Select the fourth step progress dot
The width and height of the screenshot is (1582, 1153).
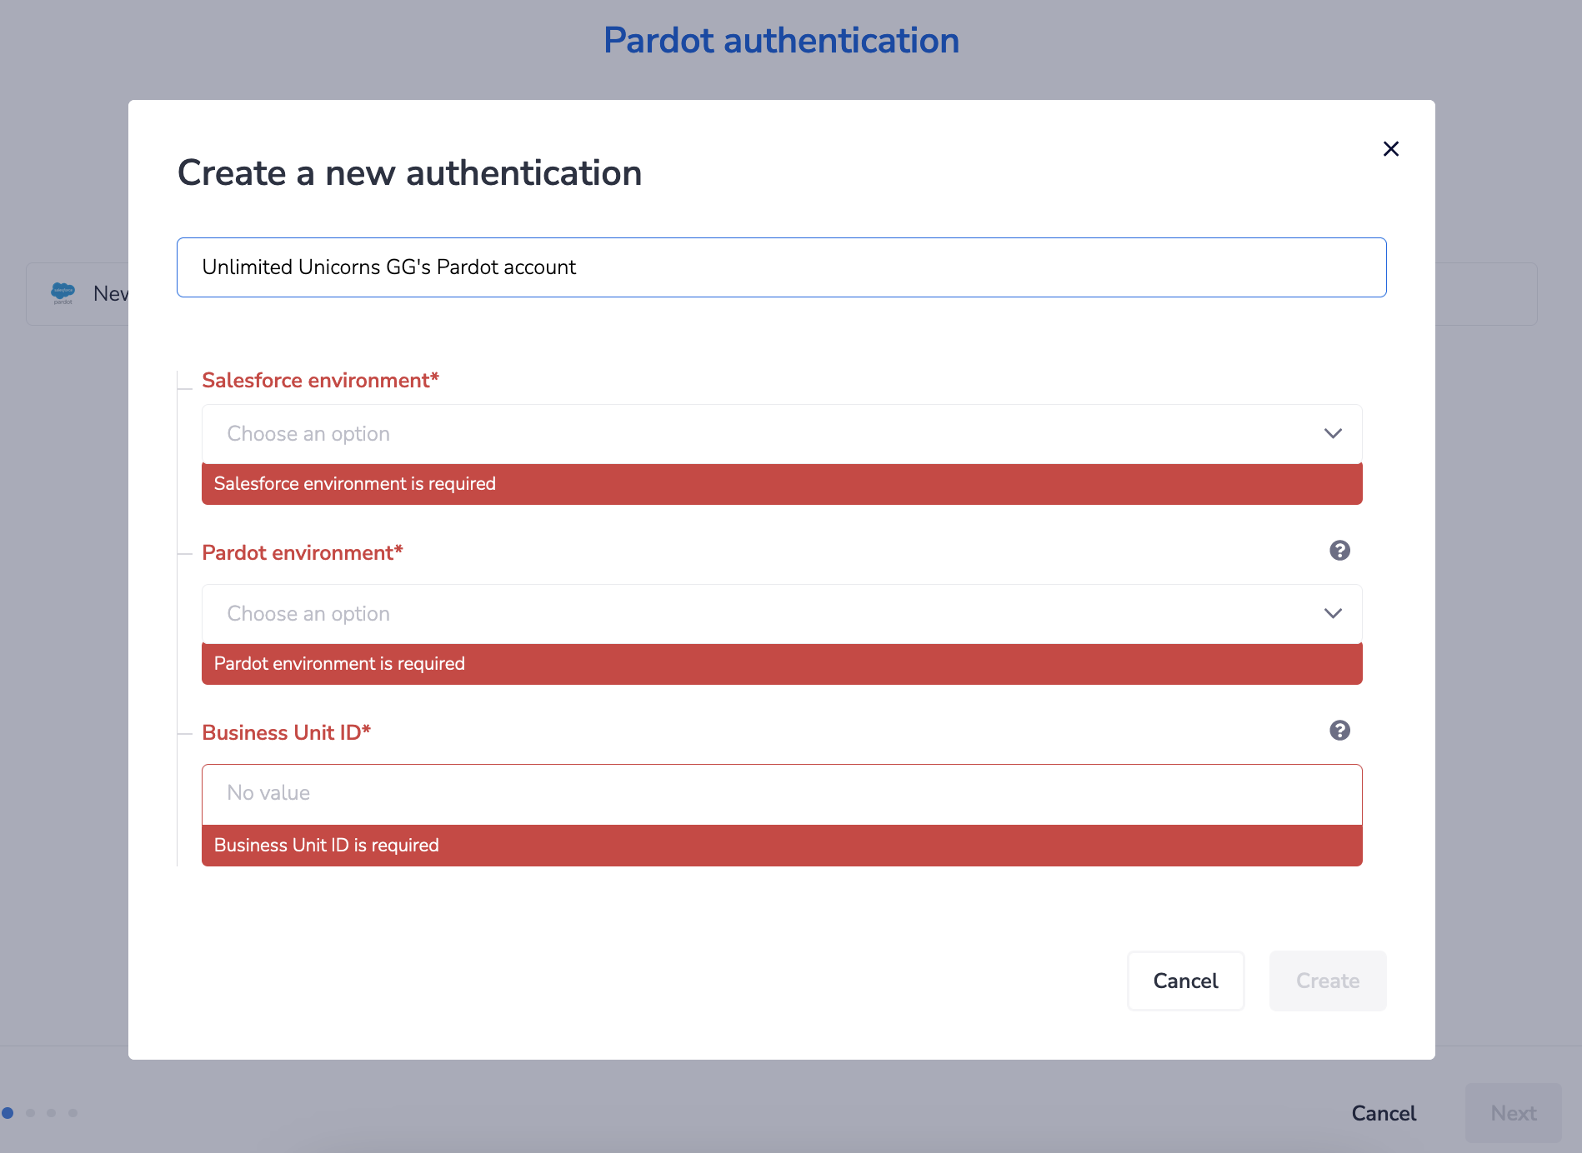click(x=73, y=1113)
